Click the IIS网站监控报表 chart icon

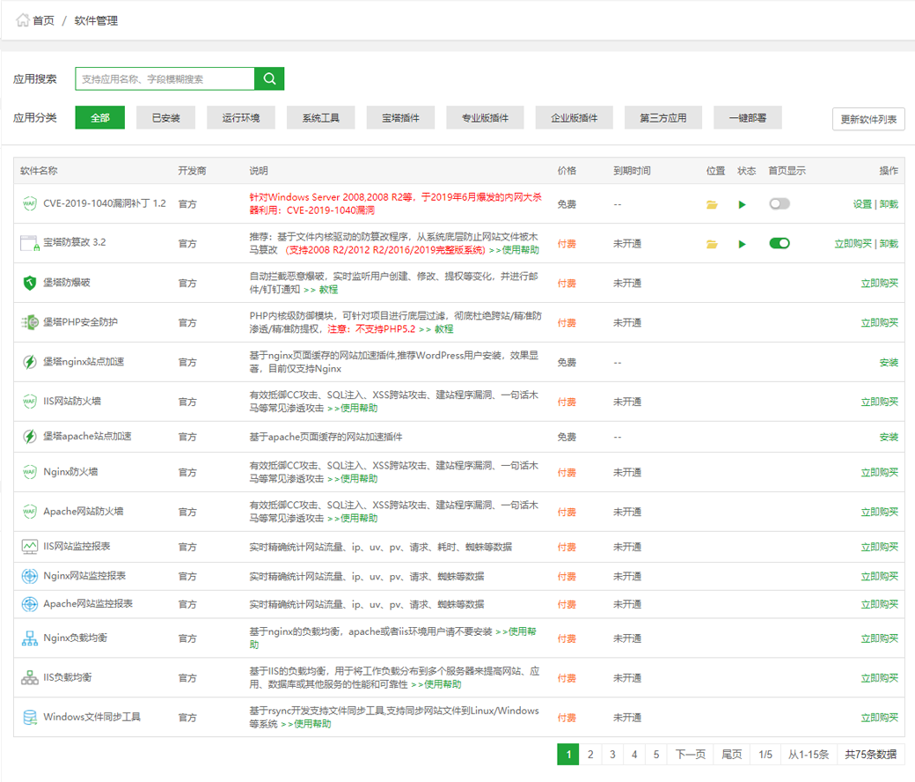(x=29, y=547)
